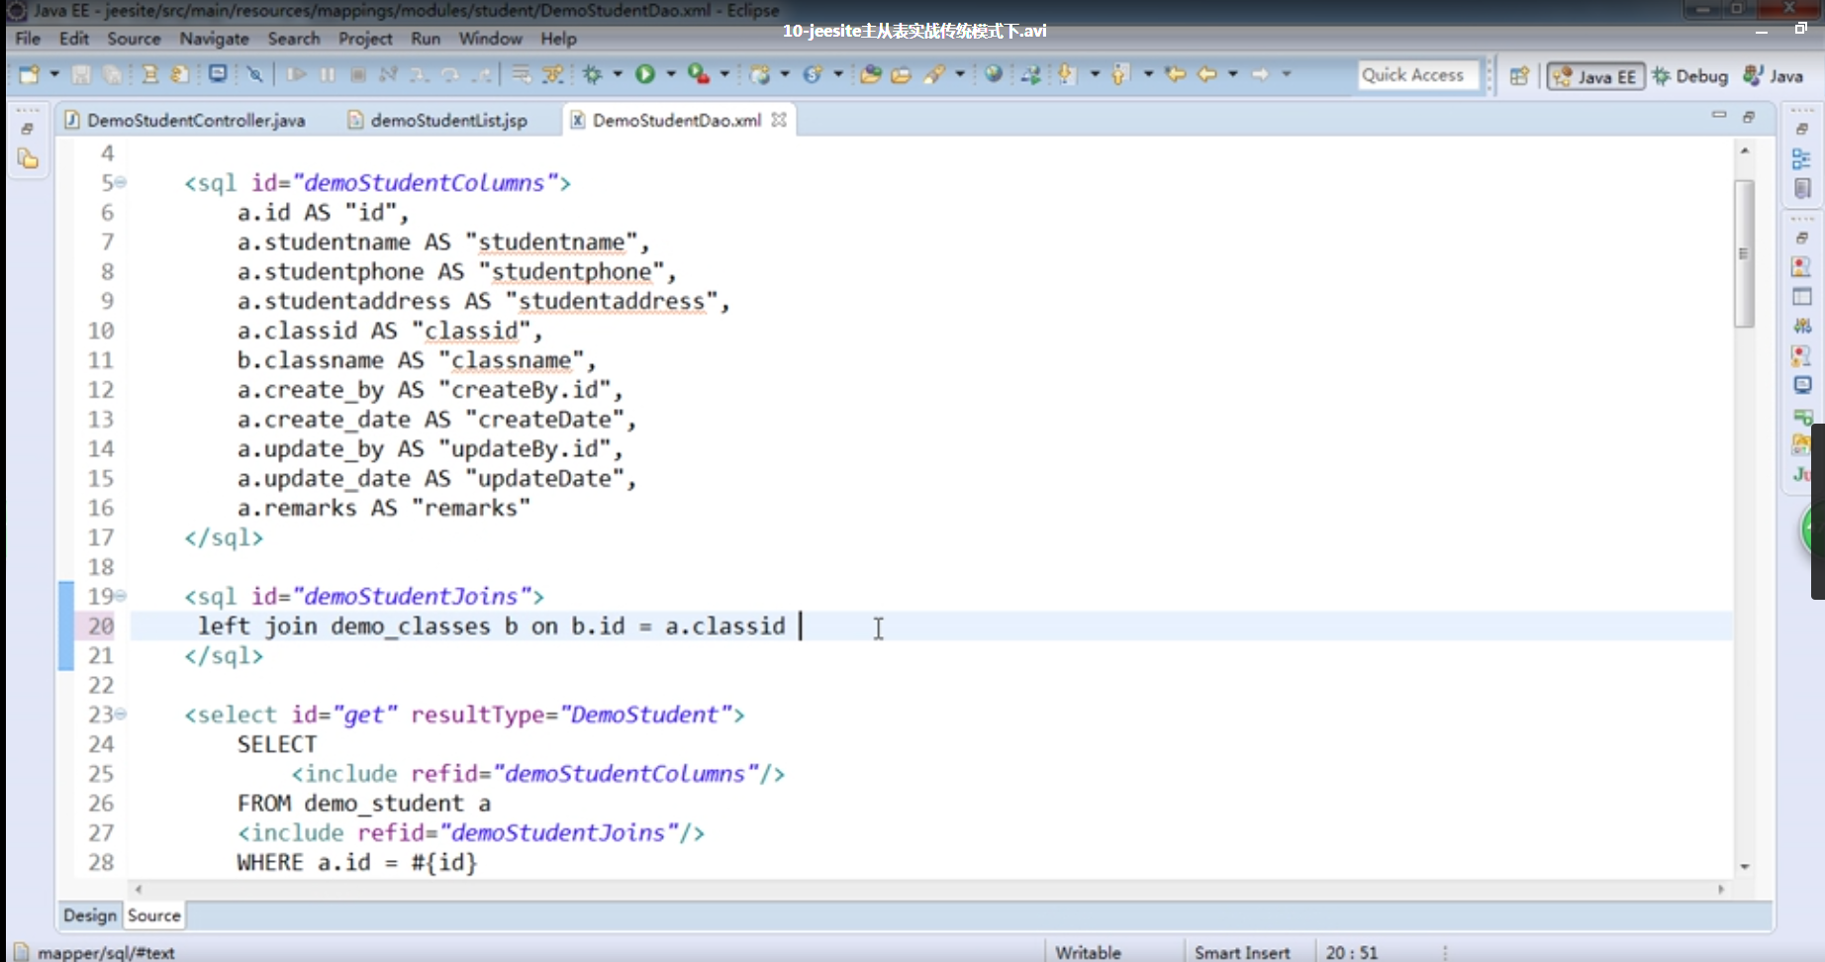The image size is (1825, 962).
Task: Click the editor vertical scrollbar thumb
Action: point(1745,253)
